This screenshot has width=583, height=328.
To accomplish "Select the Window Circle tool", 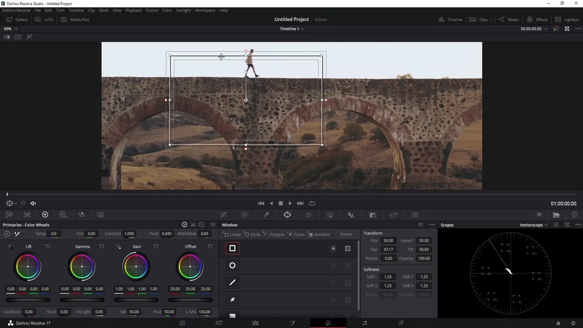I will pos(233,265).
